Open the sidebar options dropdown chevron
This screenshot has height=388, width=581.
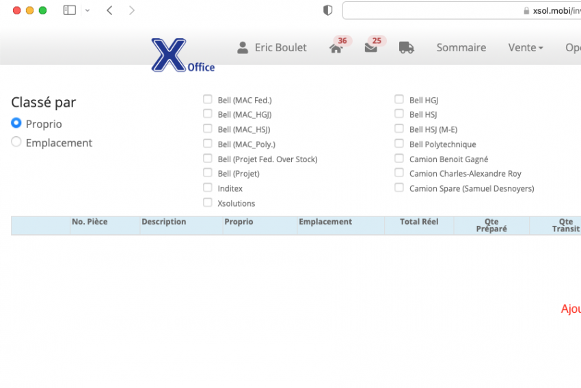point(87,10)
